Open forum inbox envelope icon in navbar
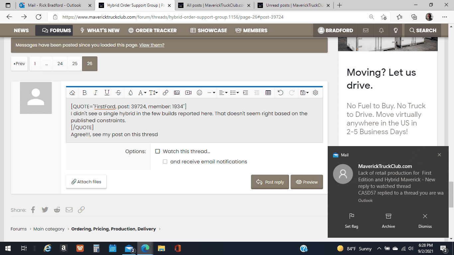 point(366,30)
